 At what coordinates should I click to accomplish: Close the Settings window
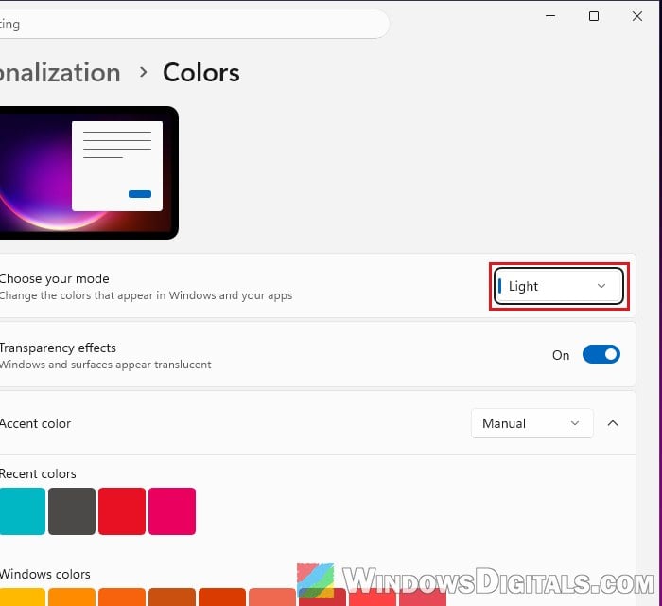tap(637, 16)
